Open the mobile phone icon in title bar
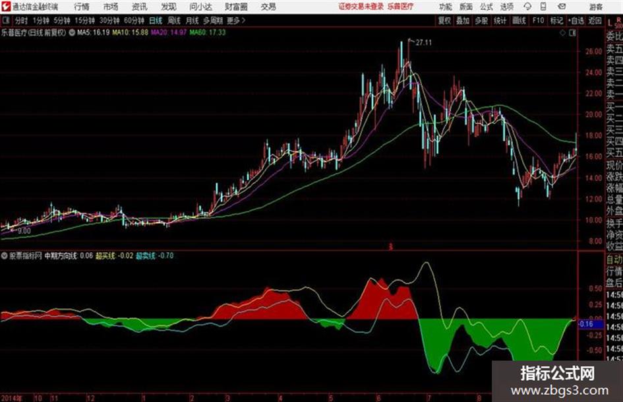The image size is (623, 402). pos(543,7)
